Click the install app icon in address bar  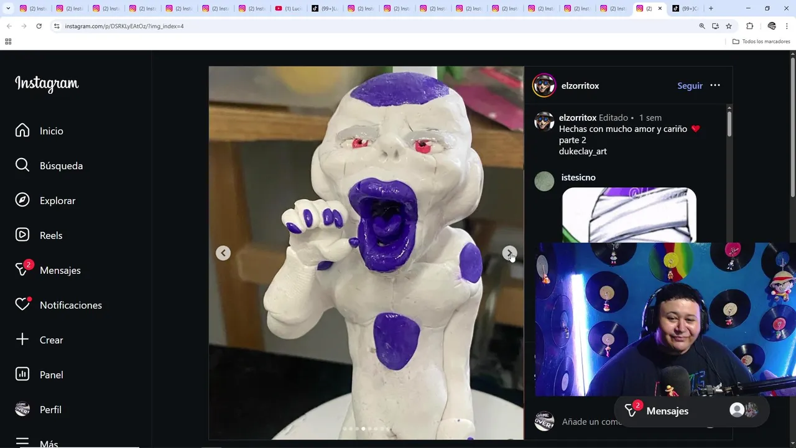point(715,26)
